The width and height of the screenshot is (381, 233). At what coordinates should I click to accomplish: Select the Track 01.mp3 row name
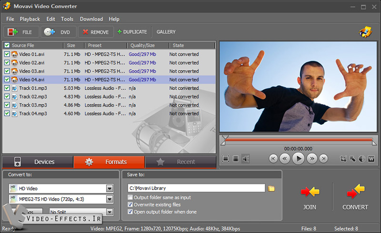pyautogui.click(x=33, y=88)
